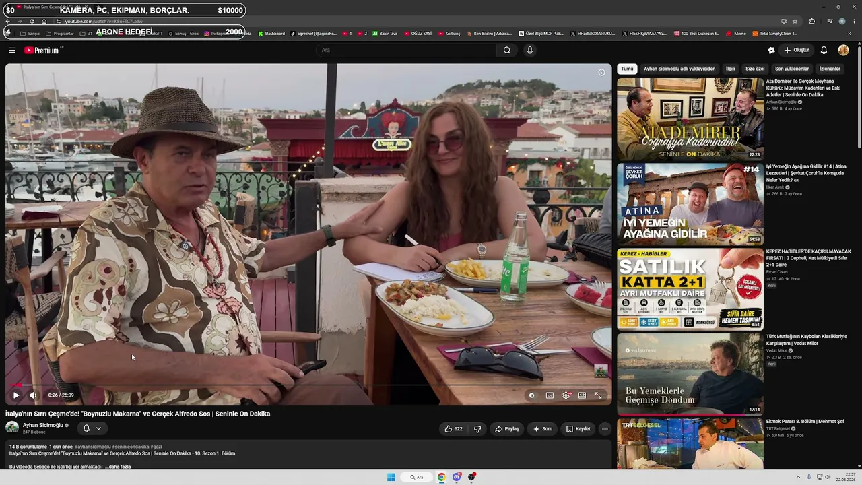
Task: Open player settings gear
Action: [x=566, y=395]
